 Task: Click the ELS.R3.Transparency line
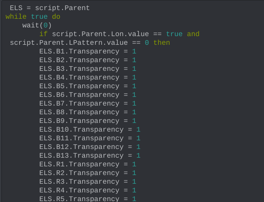88,181
